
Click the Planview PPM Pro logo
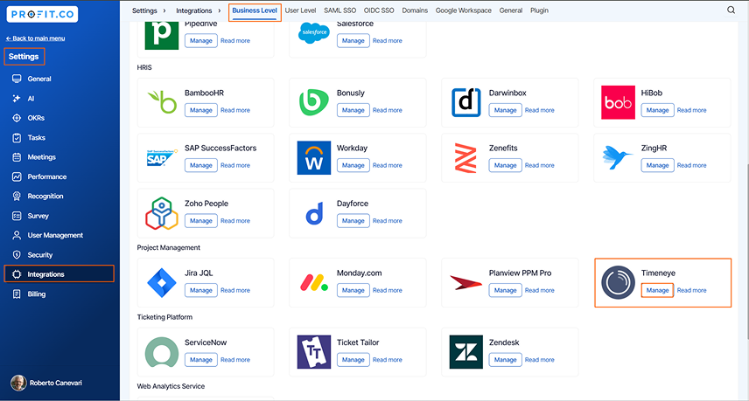465,283
